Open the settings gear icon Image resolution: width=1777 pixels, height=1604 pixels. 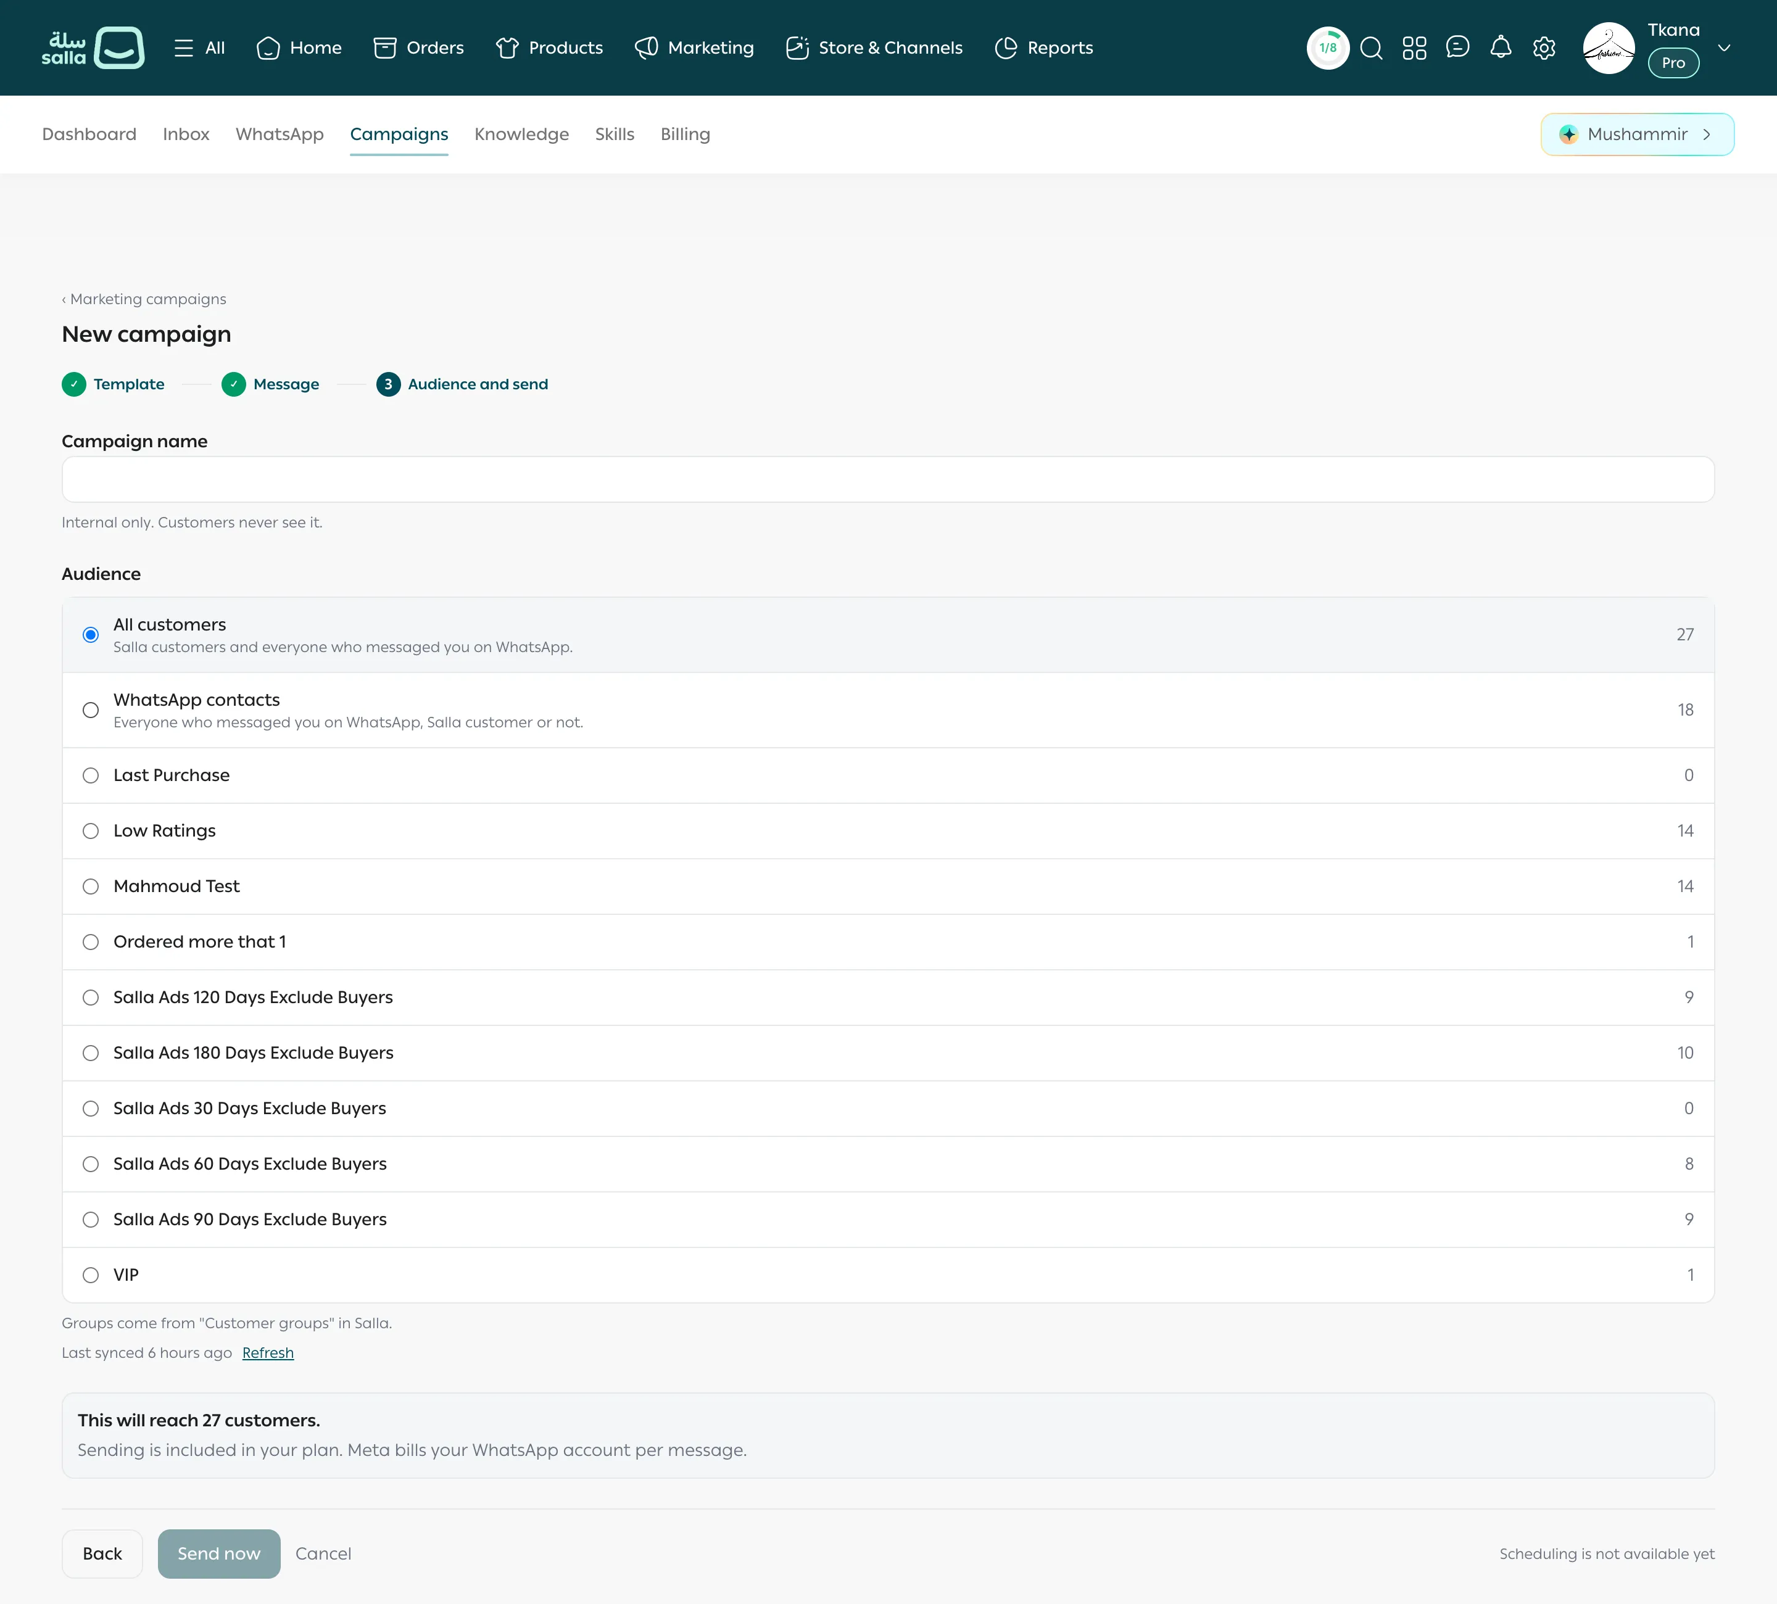(1543, 48)
